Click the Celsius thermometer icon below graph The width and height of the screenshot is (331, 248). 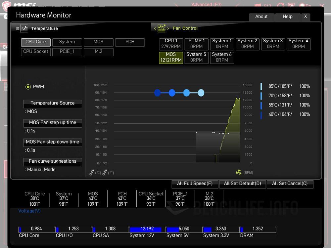coord(92,172)
